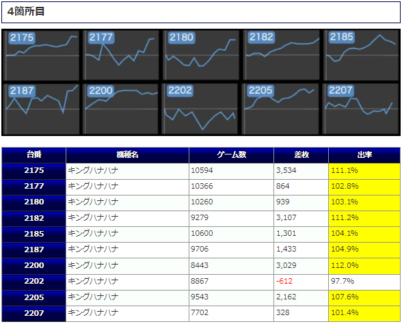402x324 pixels.
Task: Click the 機種名 column header
Action: point(127,155)
